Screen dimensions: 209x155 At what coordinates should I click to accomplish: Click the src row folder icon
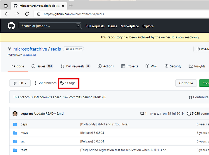click(15, 142)
